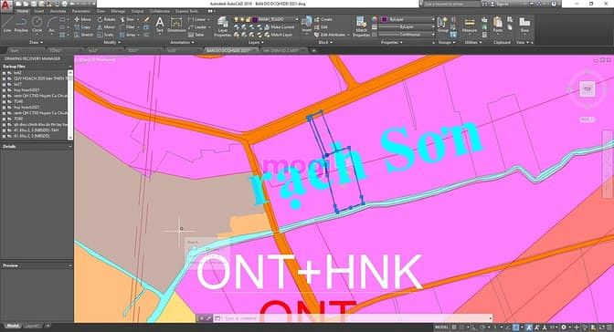Image resolution: width=614 pixels, height=332 pixels.
Task: Toggle MODEL space button in status bar
Action: [x=441, y=327]
